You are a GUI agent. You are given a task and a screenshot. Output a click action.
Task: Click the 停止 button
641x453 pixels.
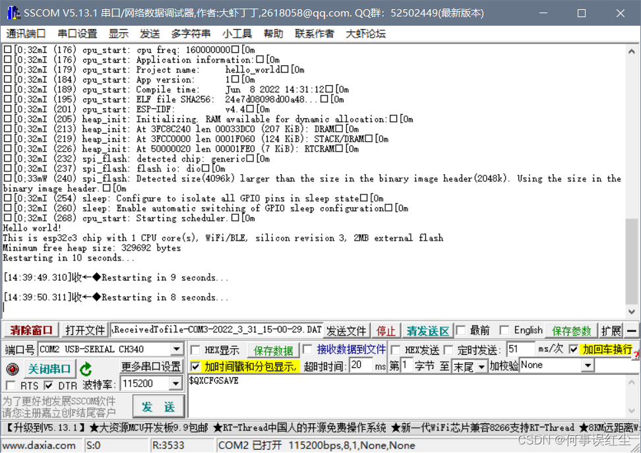(386, 331)
